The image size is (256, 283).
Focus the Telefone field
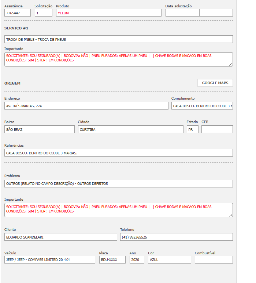[x=176, y=237]
